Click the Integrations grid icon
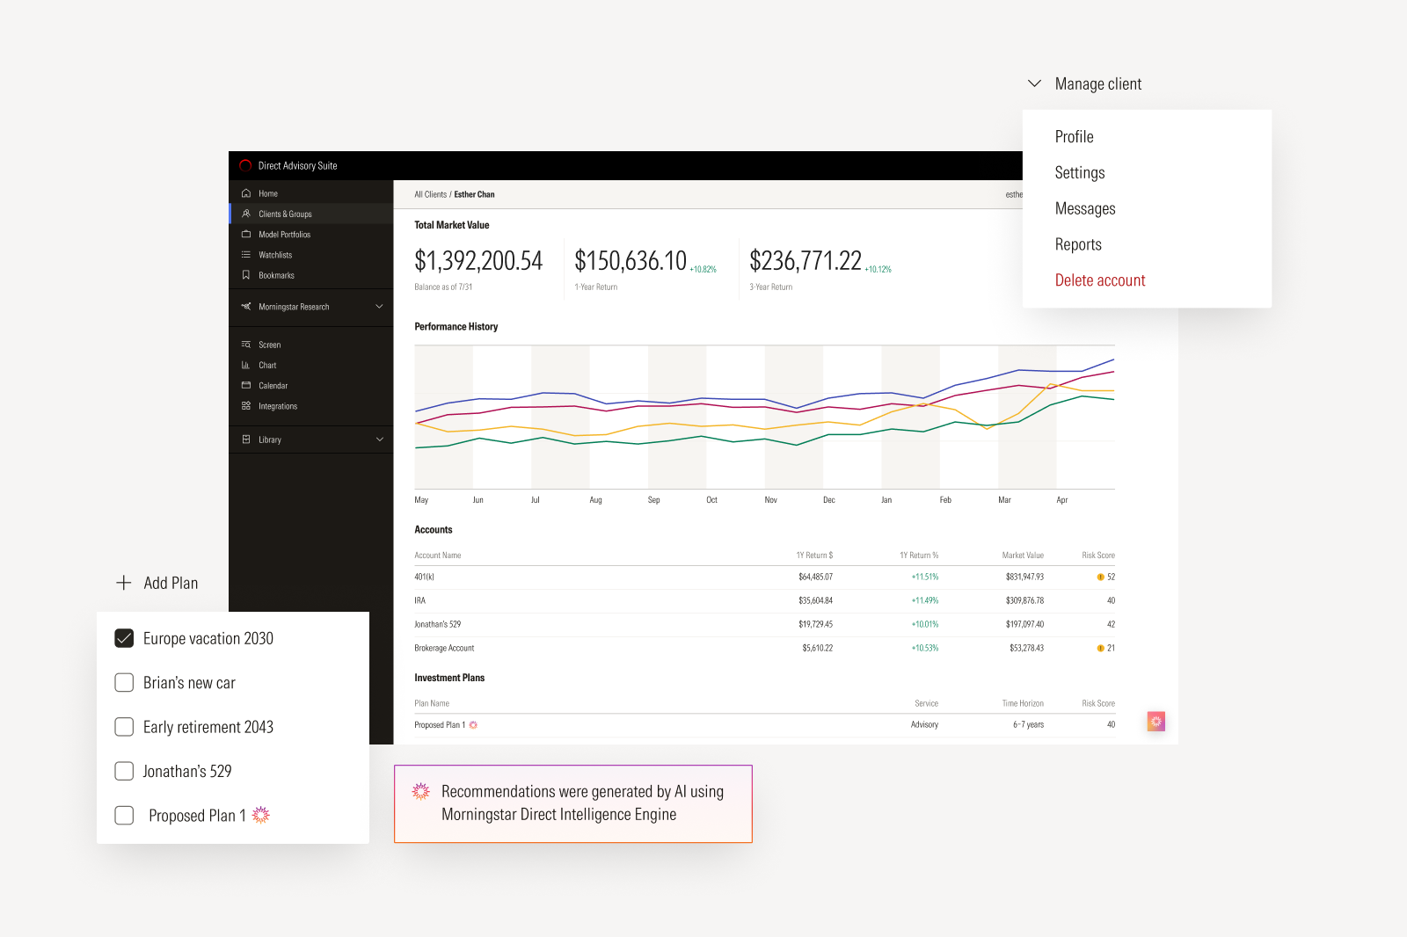 click(247, 405)
